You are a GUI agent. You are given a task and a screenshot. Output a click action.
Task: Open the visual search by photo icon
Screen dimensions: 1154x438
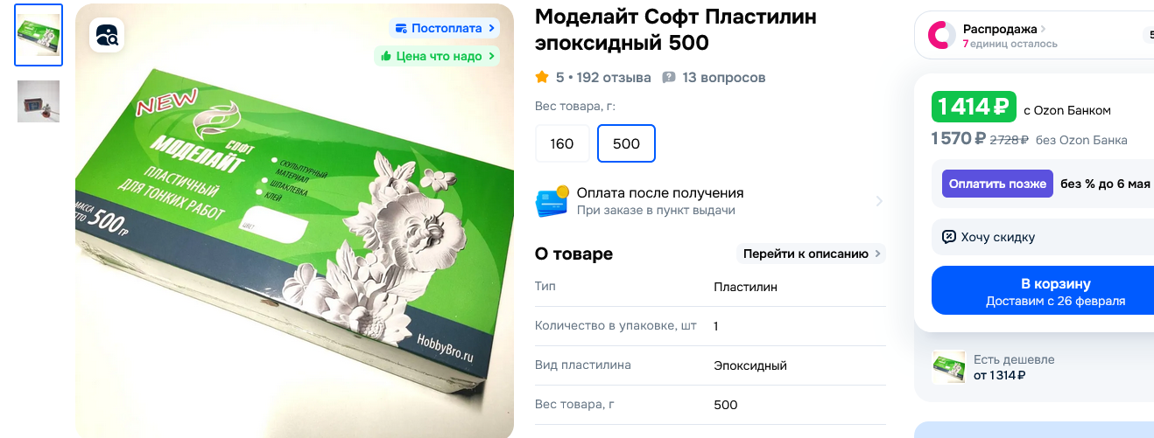(107, 35)
